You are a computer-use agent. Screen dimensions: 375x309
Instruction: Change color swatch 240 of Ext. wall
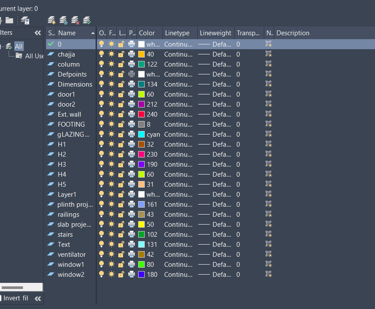[142, 114]
